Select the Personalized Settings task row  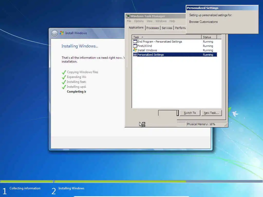(175, 55)
